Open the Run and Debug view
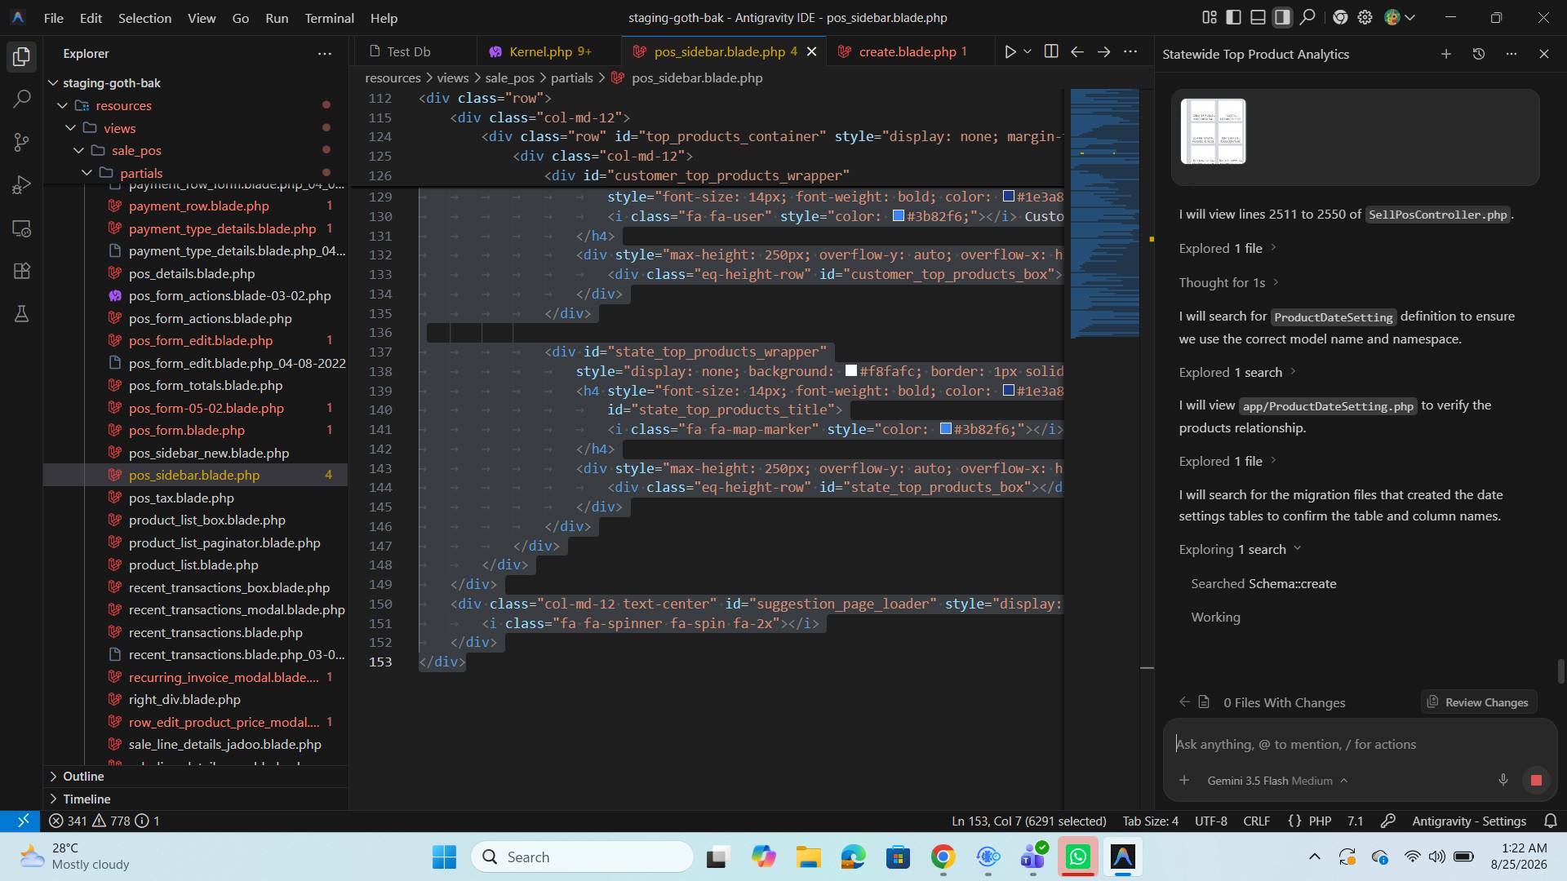This screenshot has width=1567, height=881. [22, 185]
